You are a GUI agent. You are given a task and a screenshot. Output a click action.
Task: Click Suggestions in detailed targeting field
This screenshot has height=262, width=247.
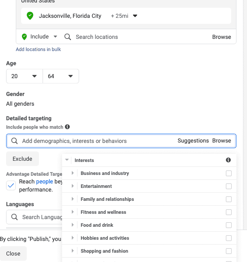(193, 141)
